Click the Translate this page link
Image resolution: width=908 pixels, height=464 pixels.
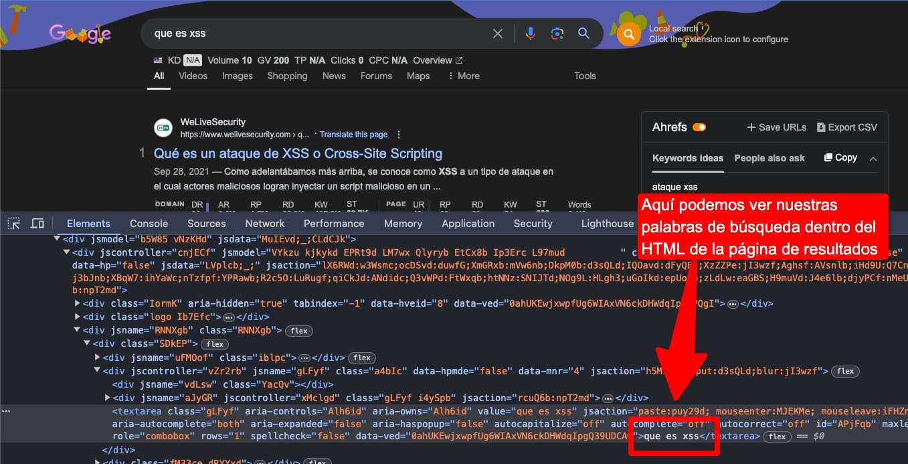(353, 135)
